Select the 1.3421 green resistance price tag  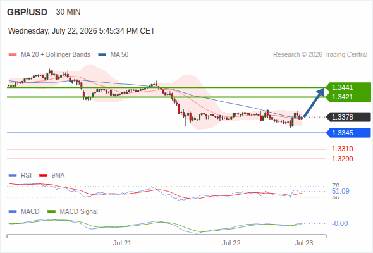coord(348,97)
